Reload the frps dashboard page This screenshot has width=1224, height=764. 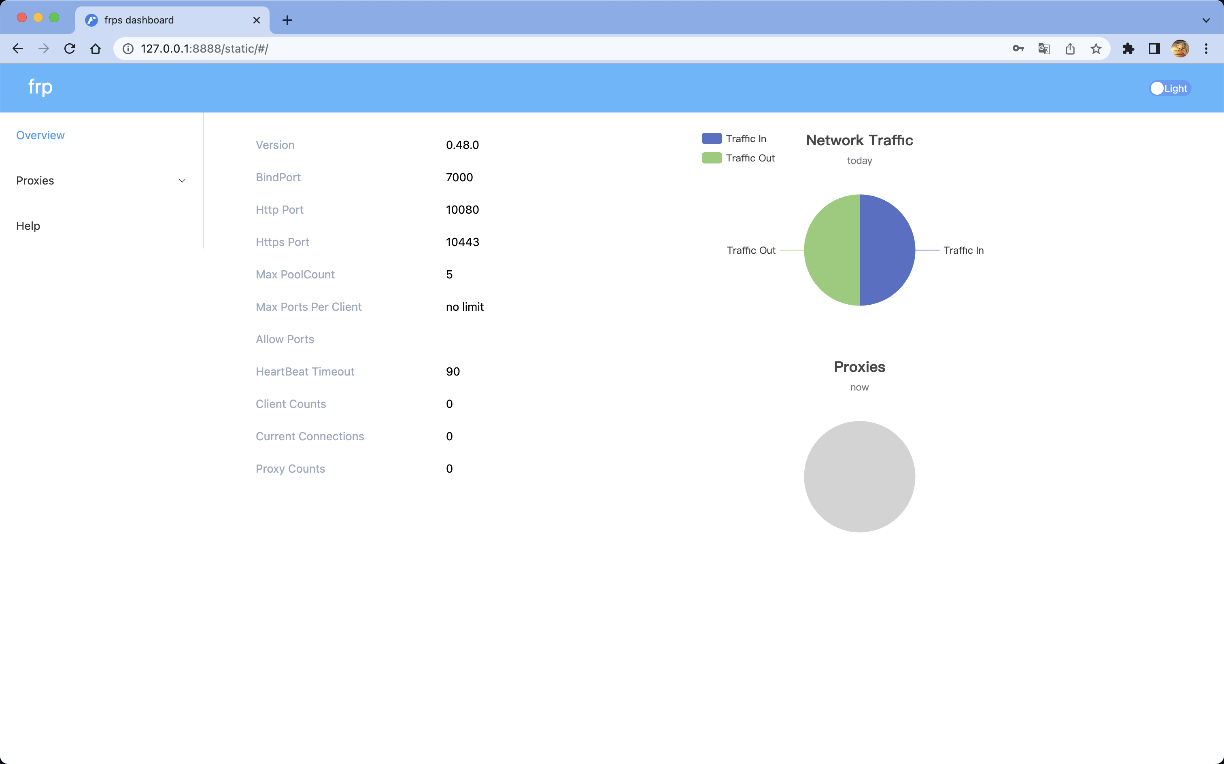point(70,49)
